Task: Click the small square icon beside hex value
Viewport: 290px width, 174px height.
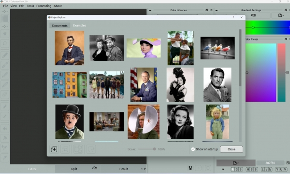Action: [x=288, y=163]
